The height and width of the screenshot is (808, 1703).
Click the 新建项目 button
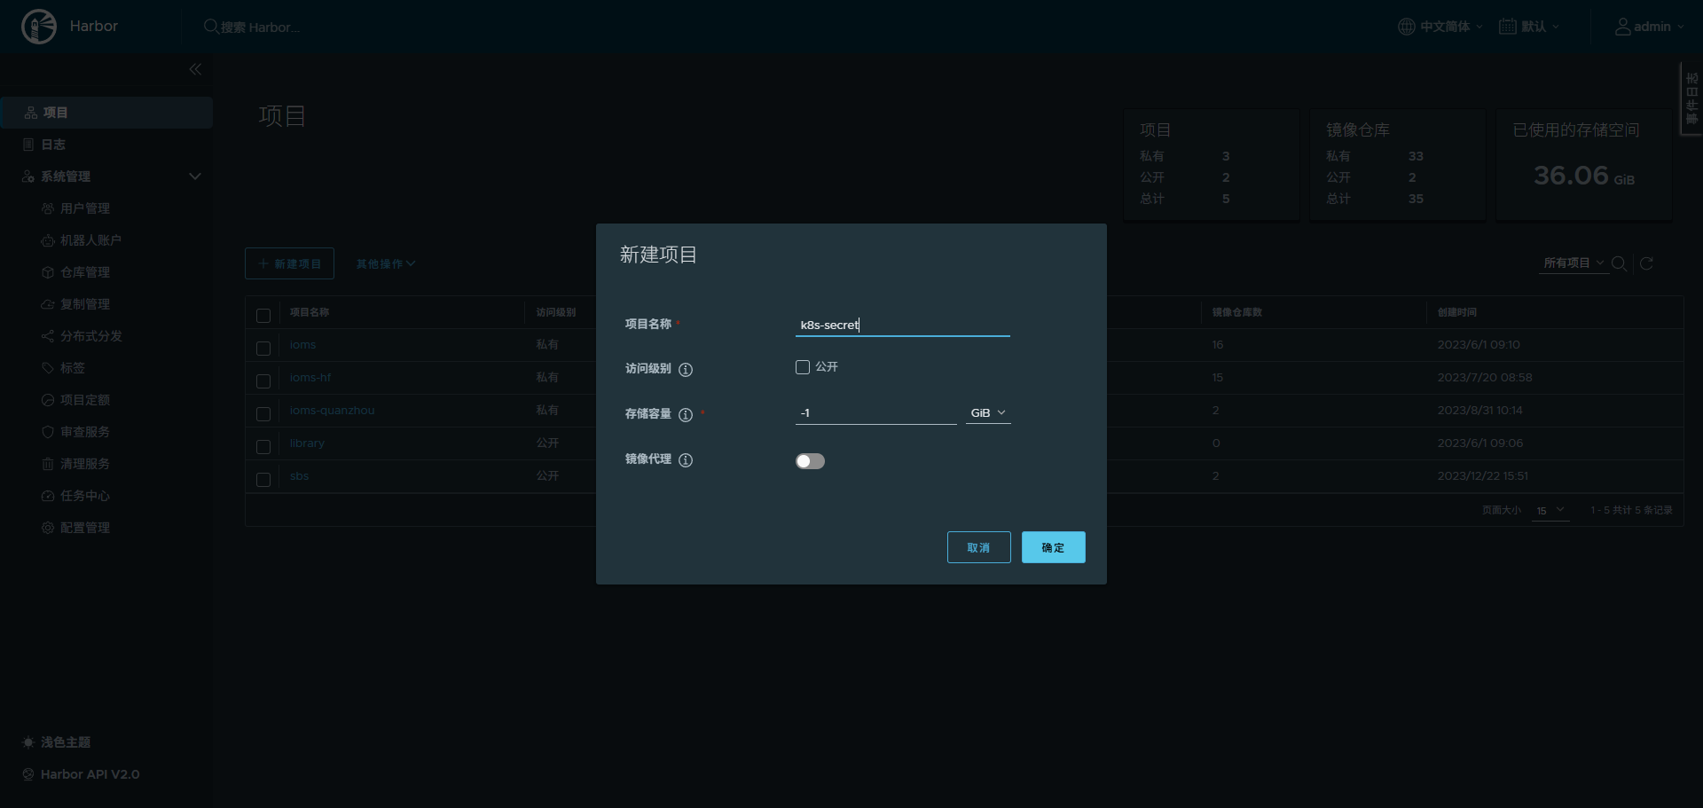[x=289, y=263]
